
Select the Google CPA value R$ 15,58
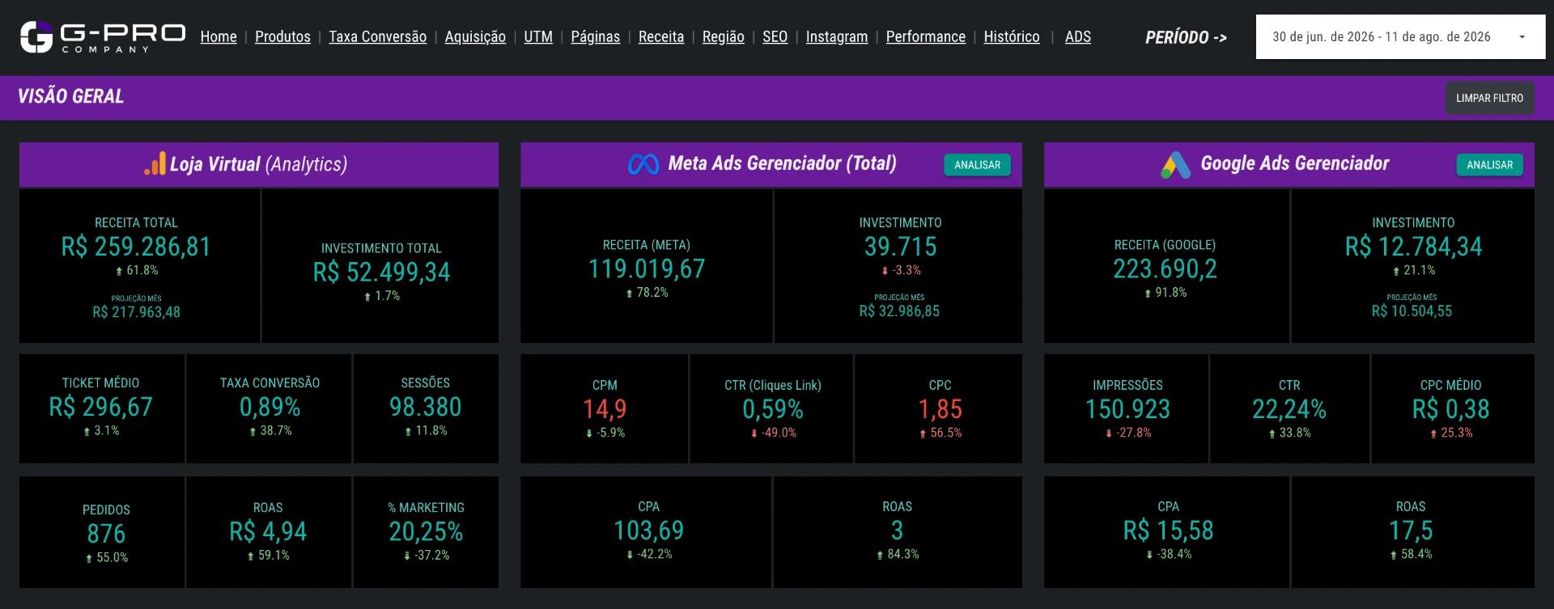point(1168,531)
